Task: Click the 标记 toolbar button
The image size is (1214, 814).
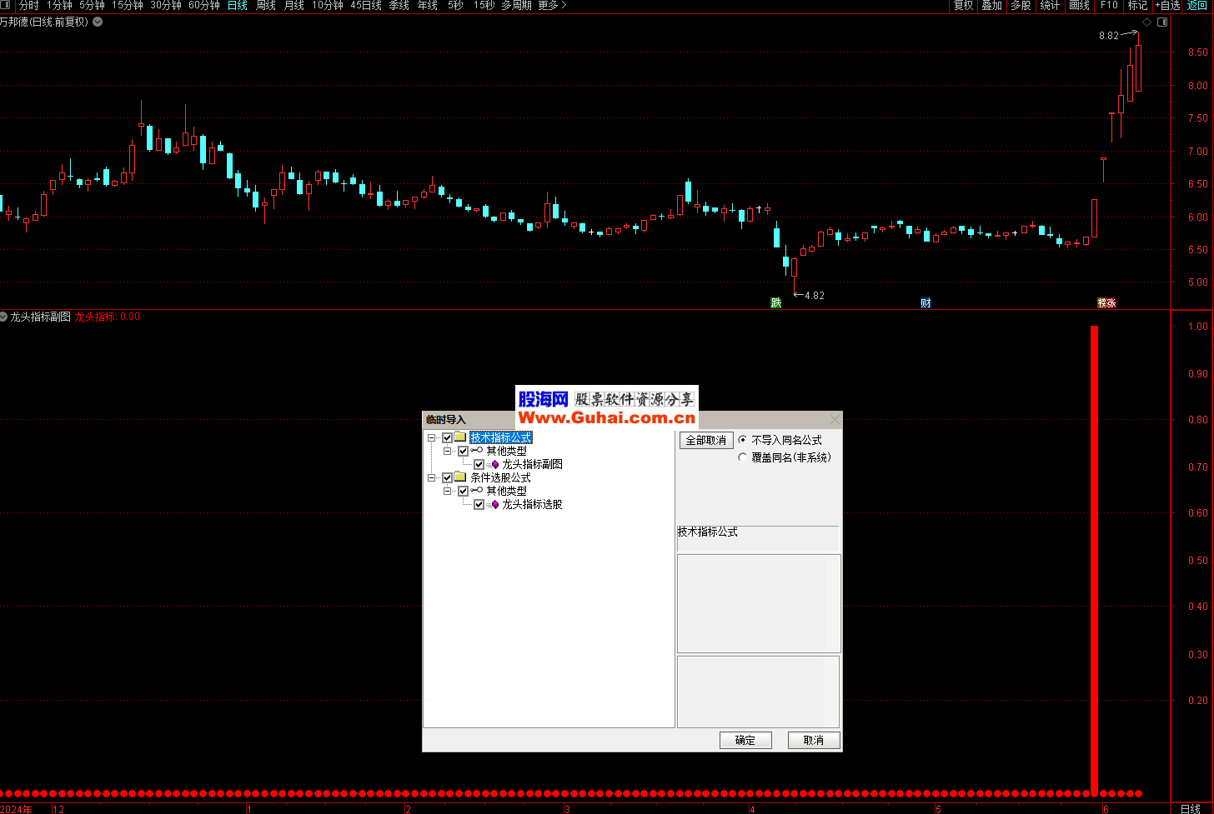Action: [x=1138, y=5]
